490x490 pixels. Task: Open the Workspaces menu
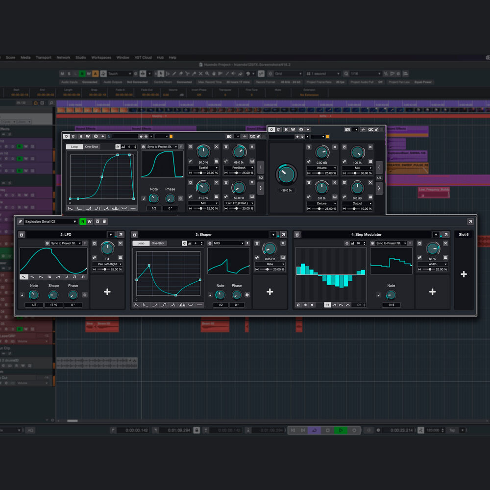pyautogui.click(x=101, y=57)
